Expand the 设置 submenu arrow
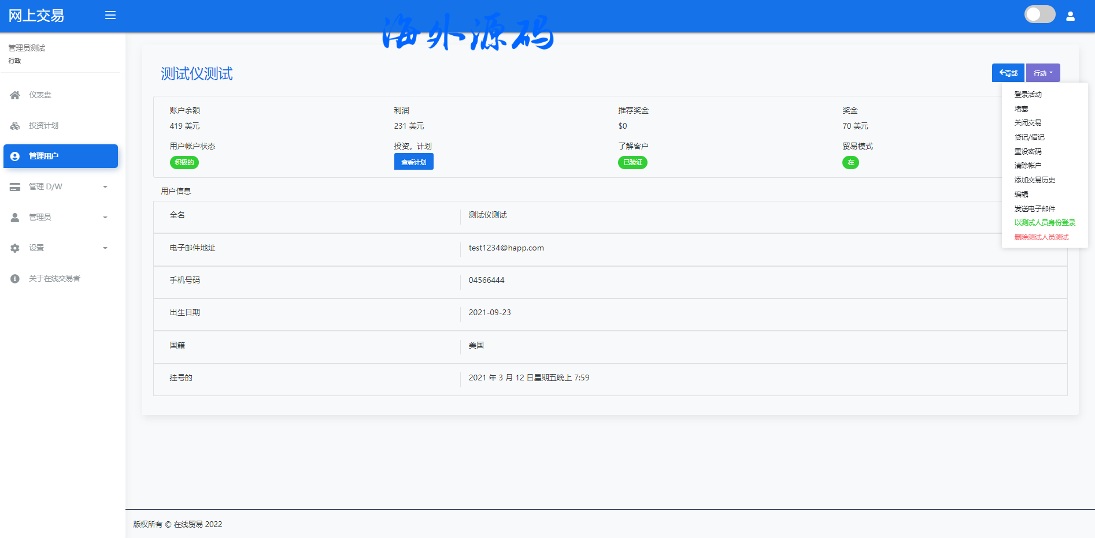Screen dimensions: 1095x538 105,248
